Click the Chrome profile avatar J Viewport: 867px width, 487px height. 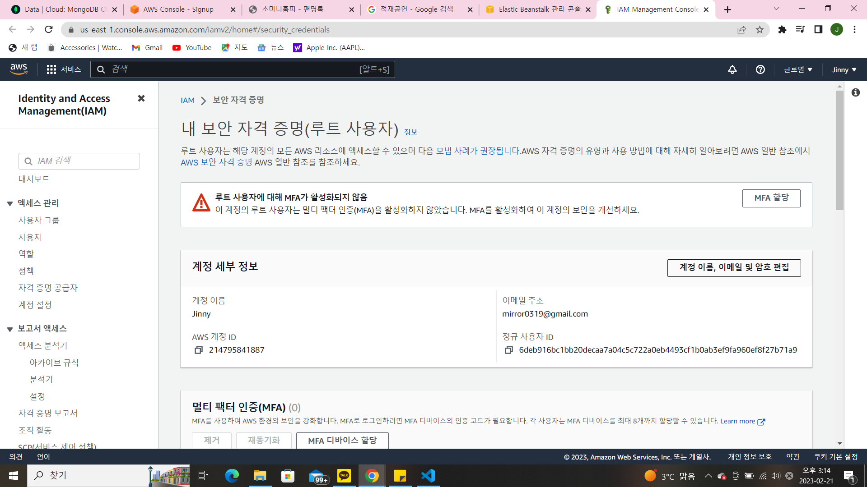[837, 29]
